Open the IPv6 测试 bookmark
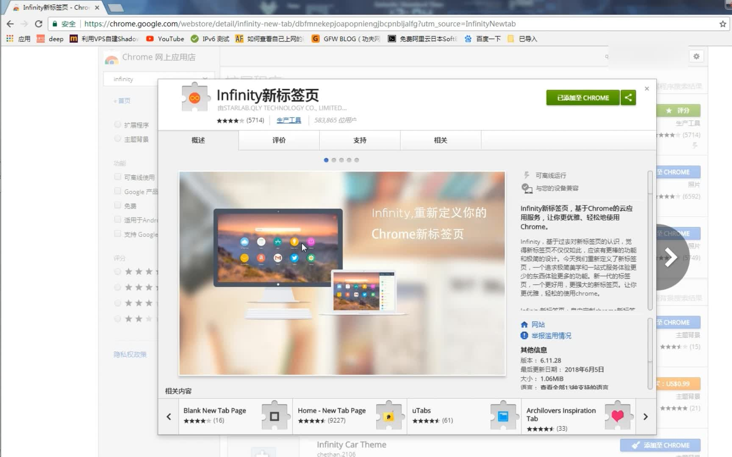This screenshot has height=457, width=732. pos(210,39)
